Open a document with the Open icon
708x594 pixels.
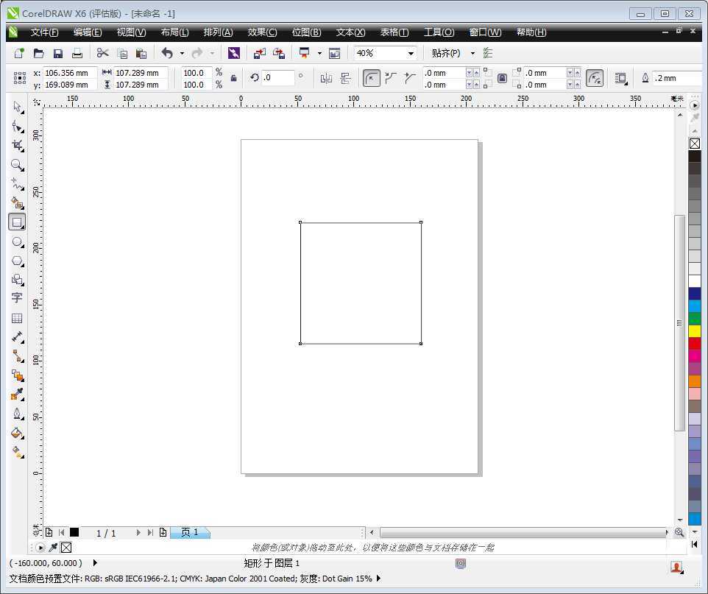tap(38, 52)
